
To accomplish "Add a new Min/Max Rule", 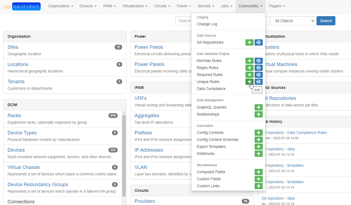I will pyautogui.click(x=250, y=61).
